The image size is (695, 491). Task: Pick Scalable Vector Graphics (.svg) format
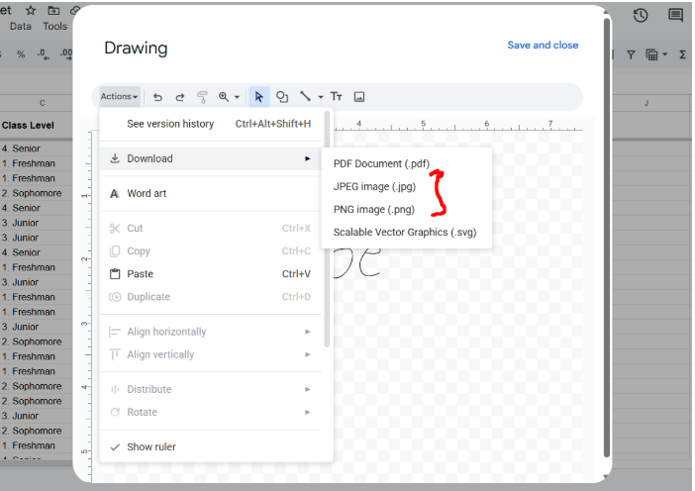pyautogui.click(x=405, y=233)
